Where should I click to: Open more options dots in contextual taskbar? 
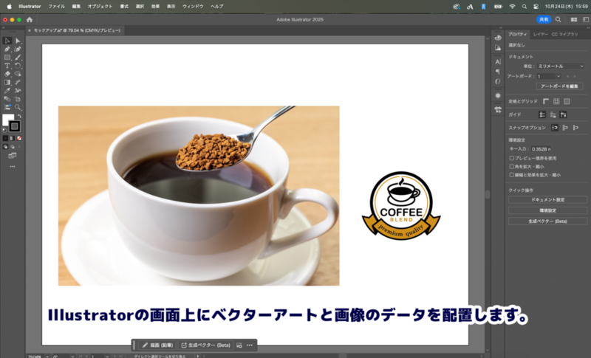coord(250,345)
